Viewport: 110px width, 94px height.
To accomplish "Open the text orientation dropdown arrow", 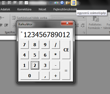I will [x=3, y=18].
